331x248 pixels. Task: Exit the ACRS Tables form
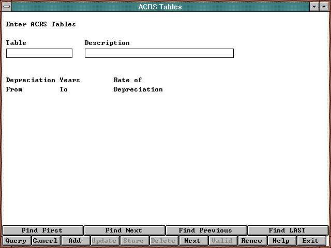310,241
